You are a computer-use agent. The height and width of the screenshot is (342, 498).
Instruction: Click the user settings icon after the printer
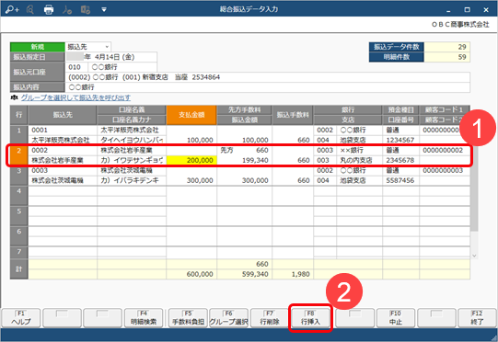(x=67, y=9)
